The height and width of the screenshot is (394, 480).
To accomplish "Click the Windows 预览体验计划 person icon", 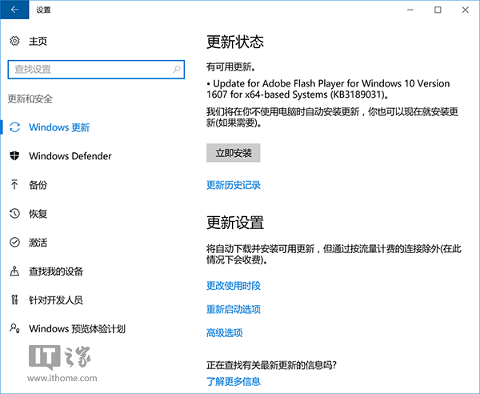I will pyautogui.click(x=14, y=328).
